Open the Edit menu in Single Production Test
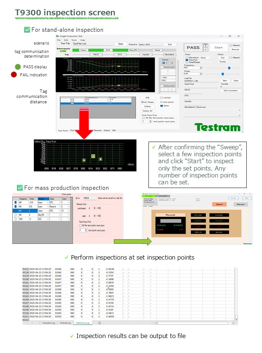This screenshot has height=353, width=262. pos(66,40)
